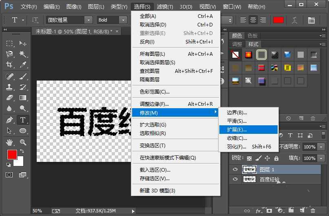Select the Crop tool
The width and height of the screenshot is (329, 216).
[10, 65]
